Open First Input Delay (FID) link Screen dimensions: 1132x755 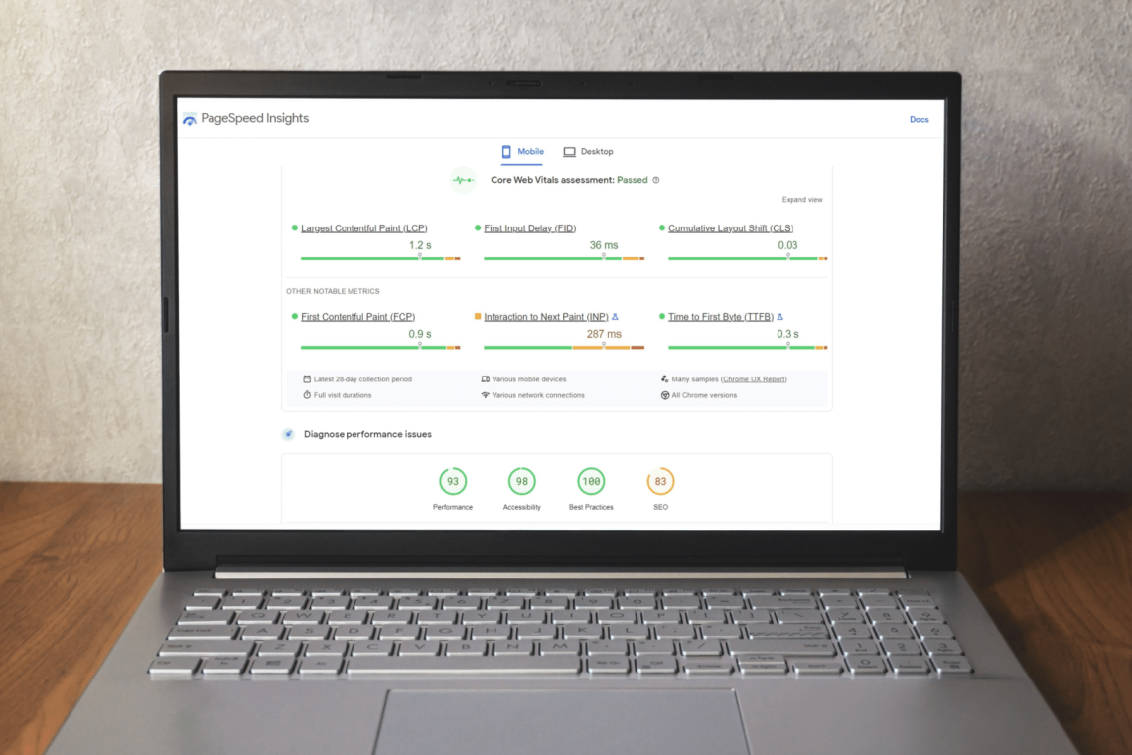tap(530, 228)
